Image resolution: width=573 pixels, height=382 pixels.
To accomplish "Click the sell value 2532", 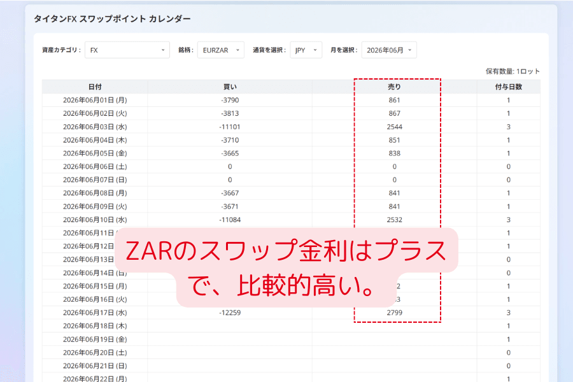I will pos(394,220).
